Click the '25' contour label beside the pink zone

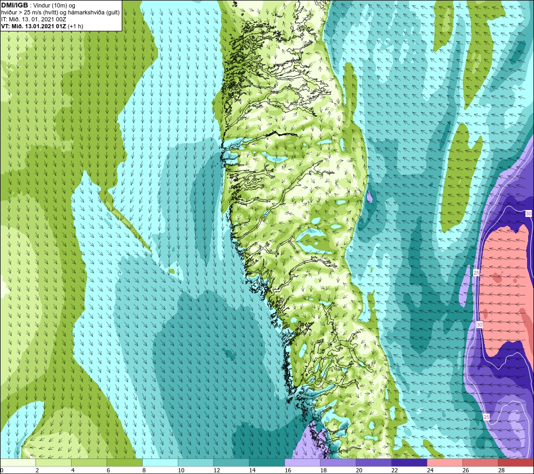(x=476, y=273)
